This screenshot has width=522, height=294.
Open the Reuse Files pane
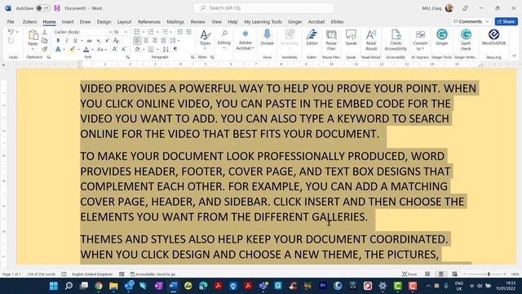point(331,40)
